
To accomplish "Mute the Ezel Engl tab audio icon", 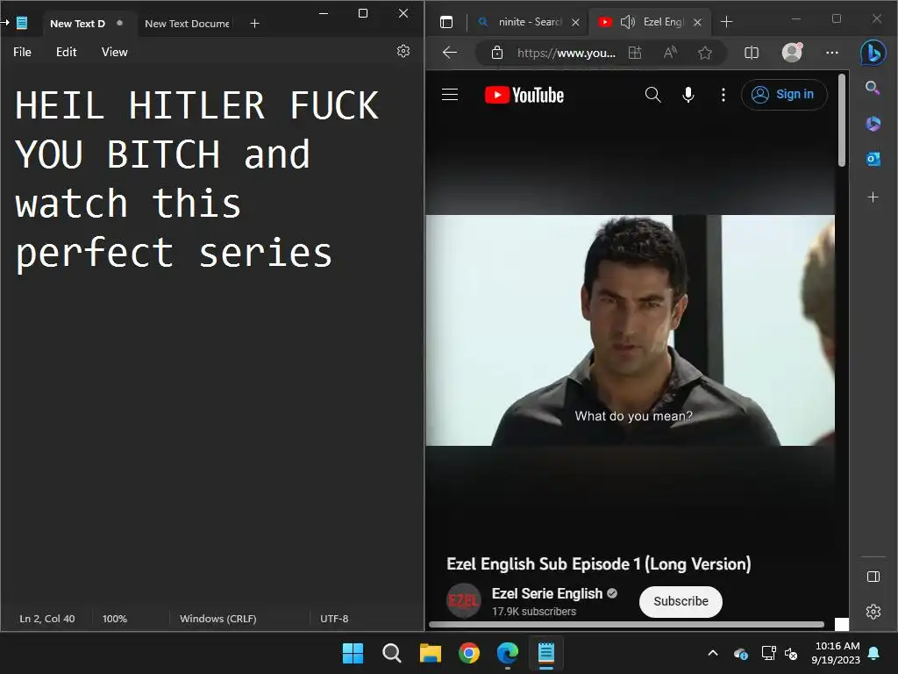I will 628,22.
